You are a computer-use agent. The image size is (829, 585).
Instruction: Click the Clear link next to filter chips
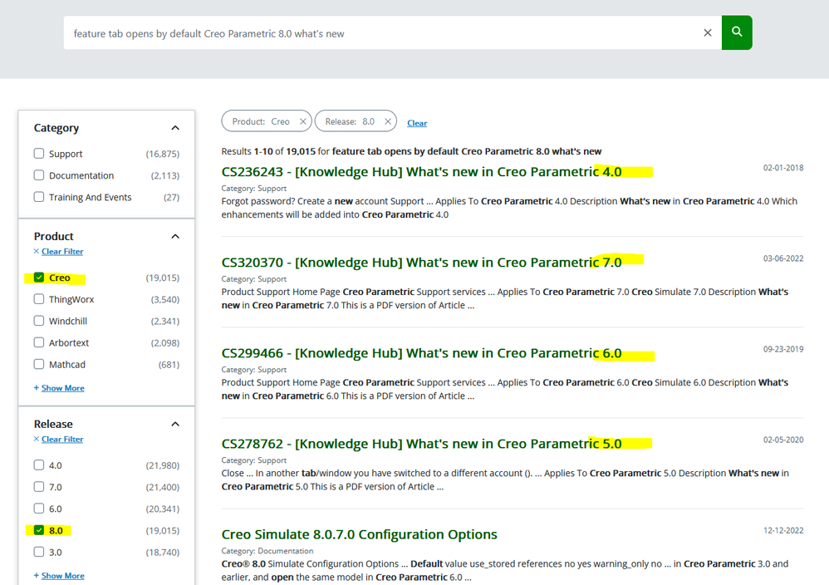coord(417,123)
